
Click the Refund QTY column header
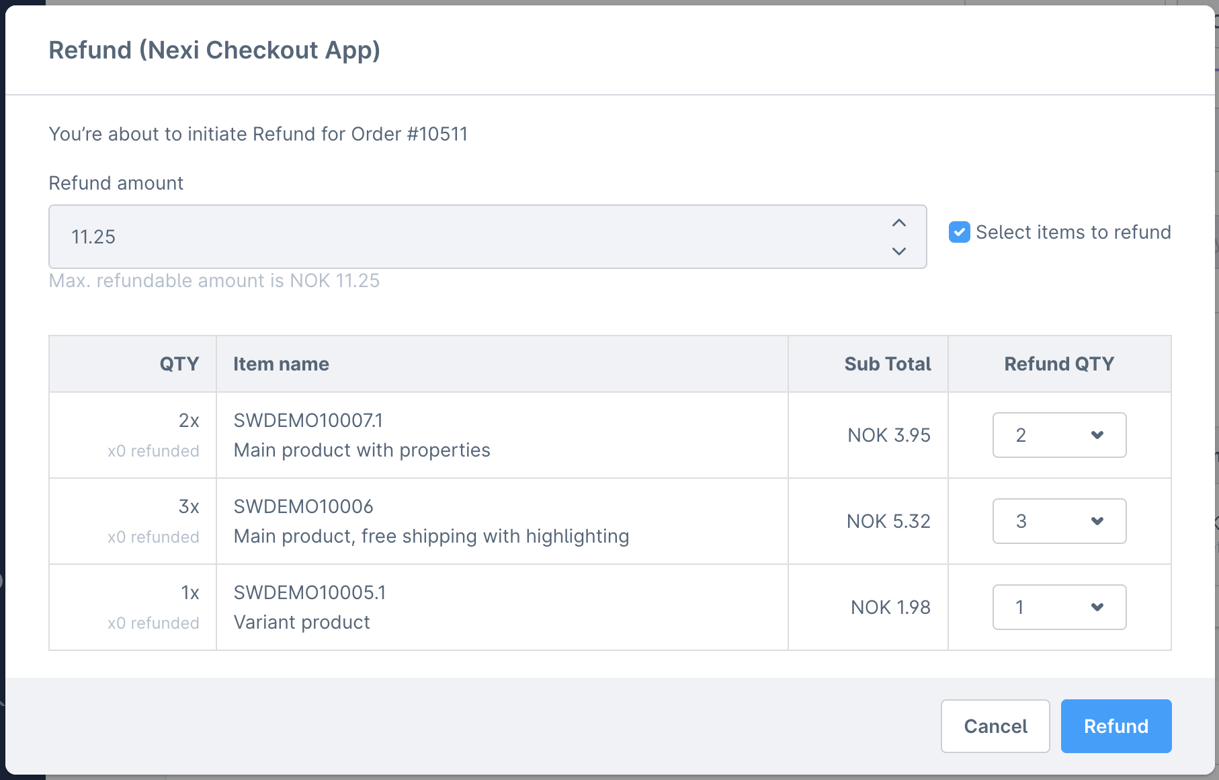click(x=1059, y=364)
